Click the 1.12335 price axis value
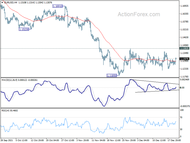This screenshot has height=143, width=190. click(x=184, y=69)
